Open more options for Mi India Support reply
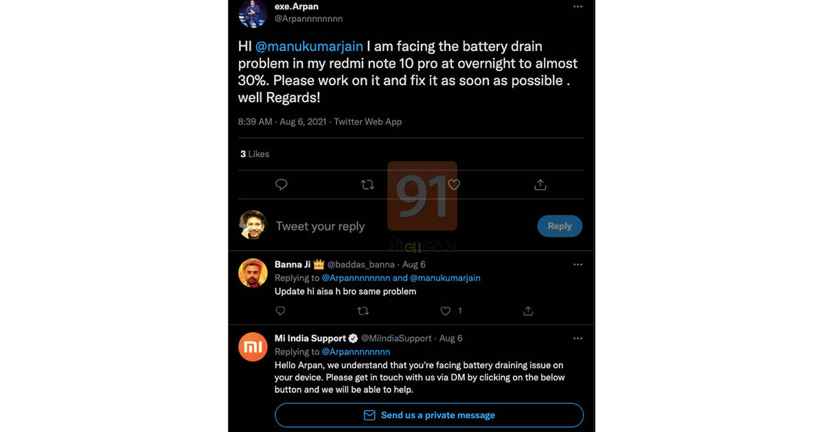Screen dimensions: 824x432 [x=577, y=339]
